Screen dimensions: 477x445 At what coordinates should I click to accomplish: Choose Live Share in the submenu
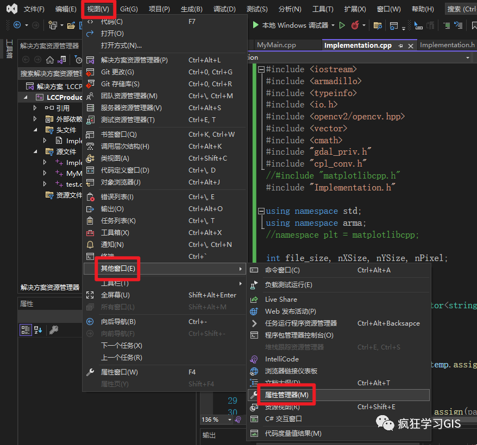[338, 300]
